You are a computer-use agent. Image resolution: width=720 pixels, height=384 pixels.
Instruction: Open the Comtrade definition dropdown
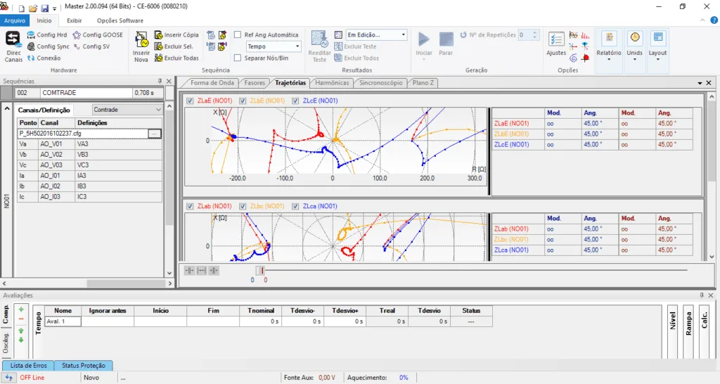(127, 110)
